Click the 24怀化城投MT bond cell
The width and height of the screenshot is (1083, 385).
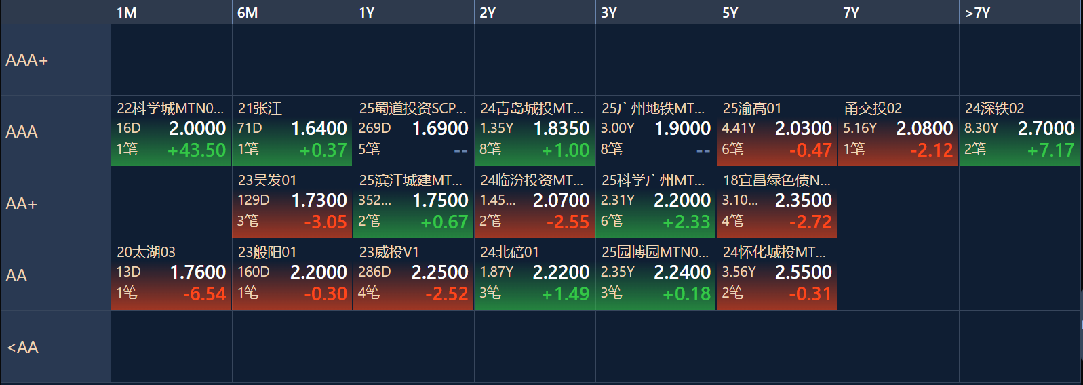click(776, 275)
